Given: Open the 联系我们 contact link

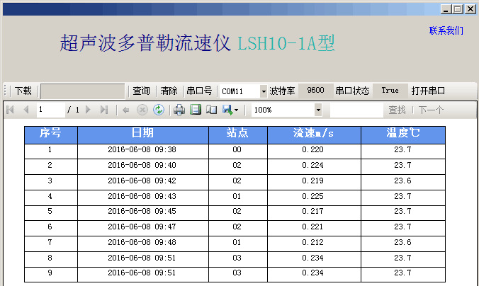Looking at the screenshot, I should click(446, 30).
